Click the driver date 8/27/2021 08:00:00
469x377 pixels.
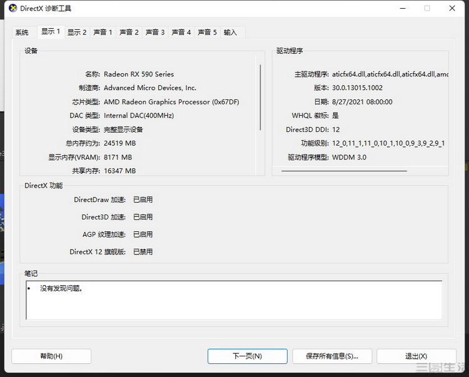[x=362, y=102]
